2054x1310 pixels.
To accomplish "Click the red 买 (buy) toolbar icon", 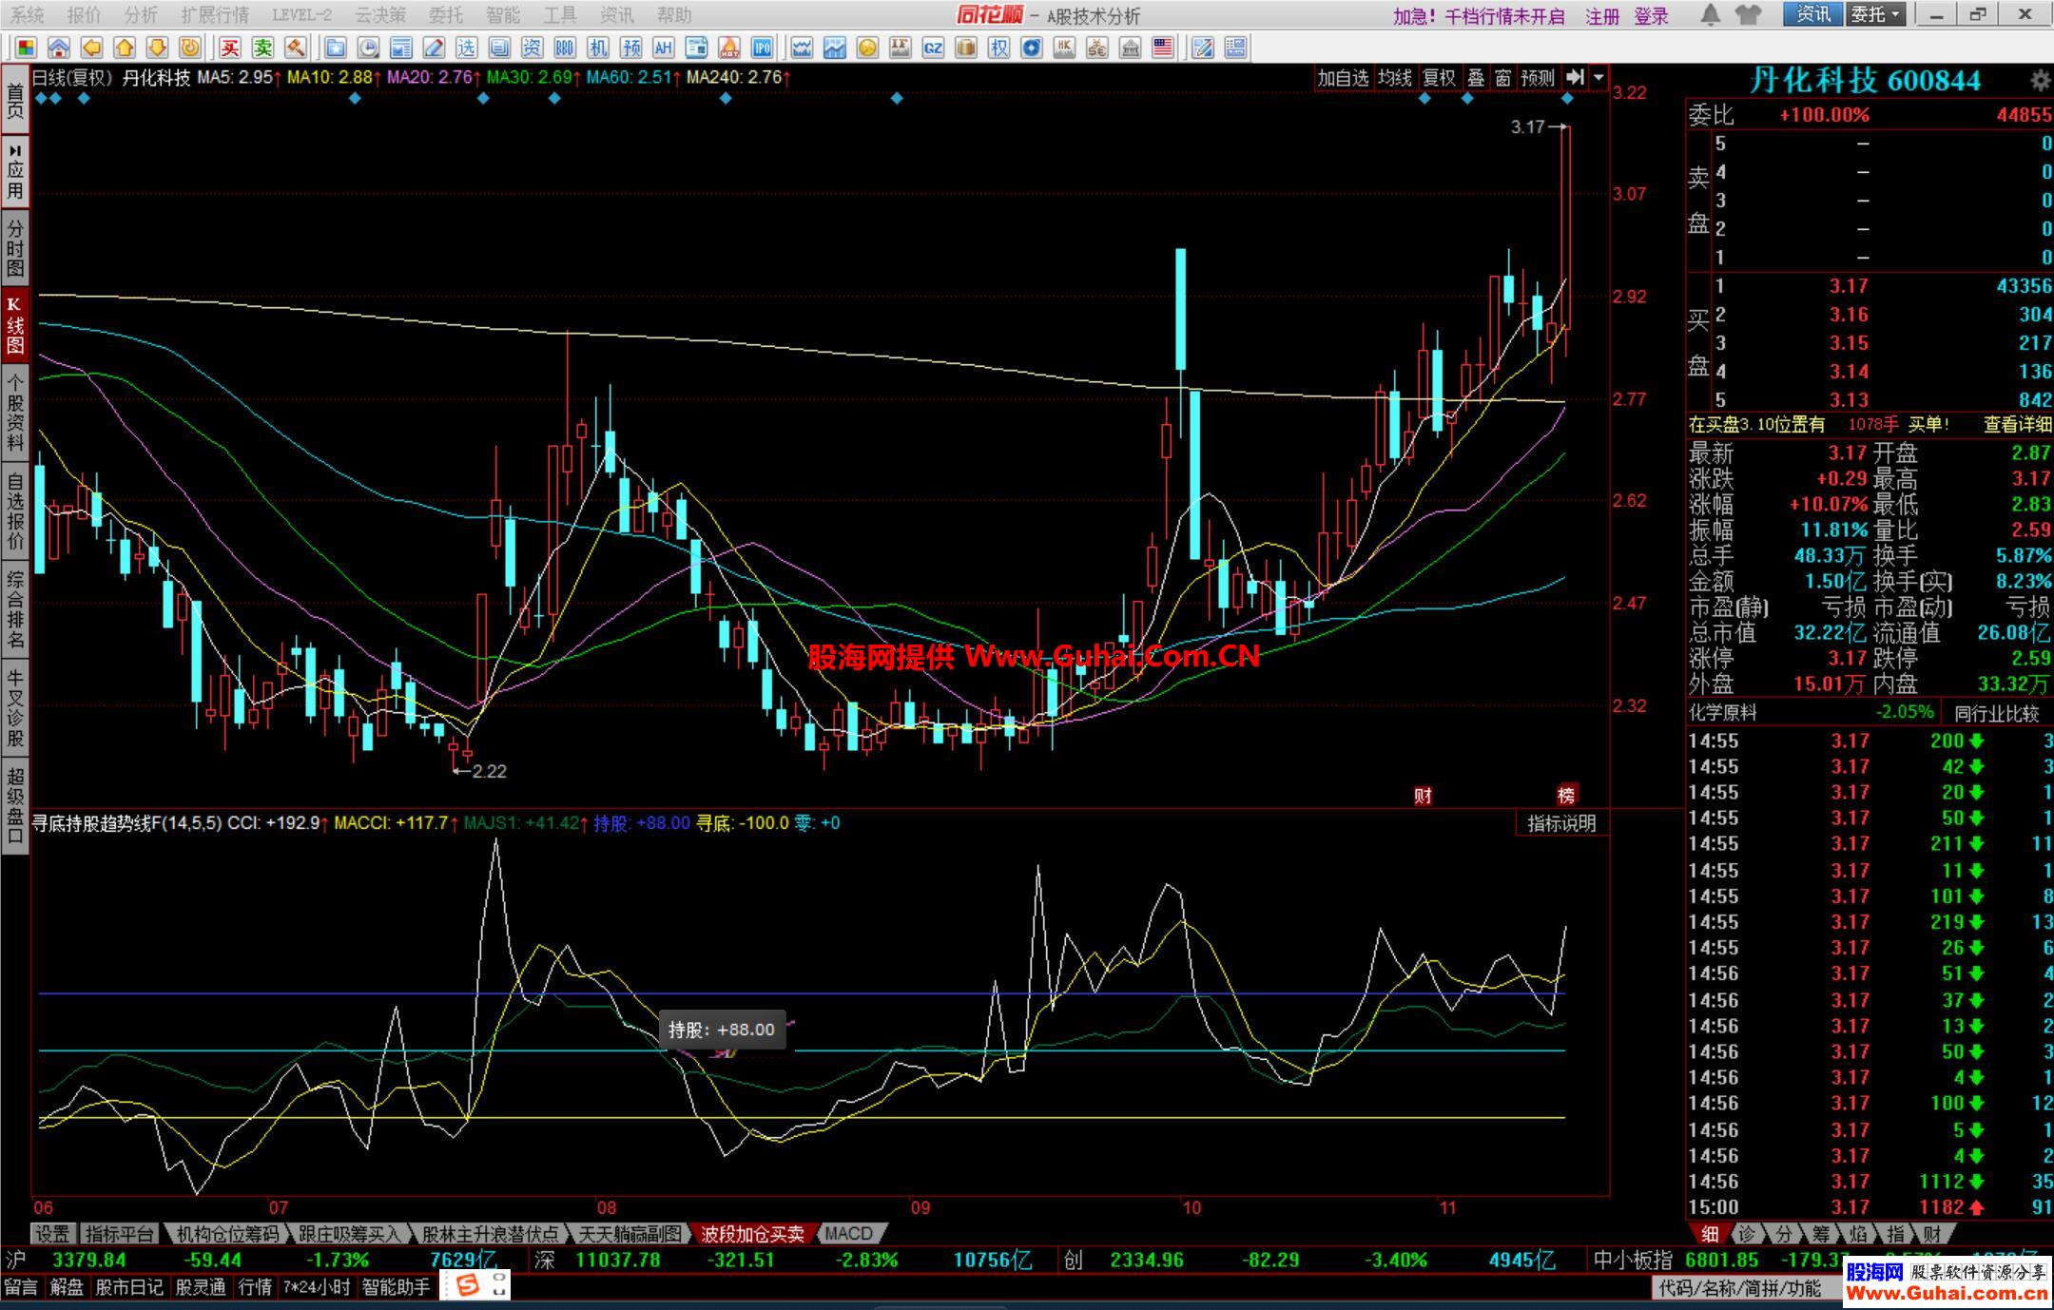I will [x=229, y=48].
